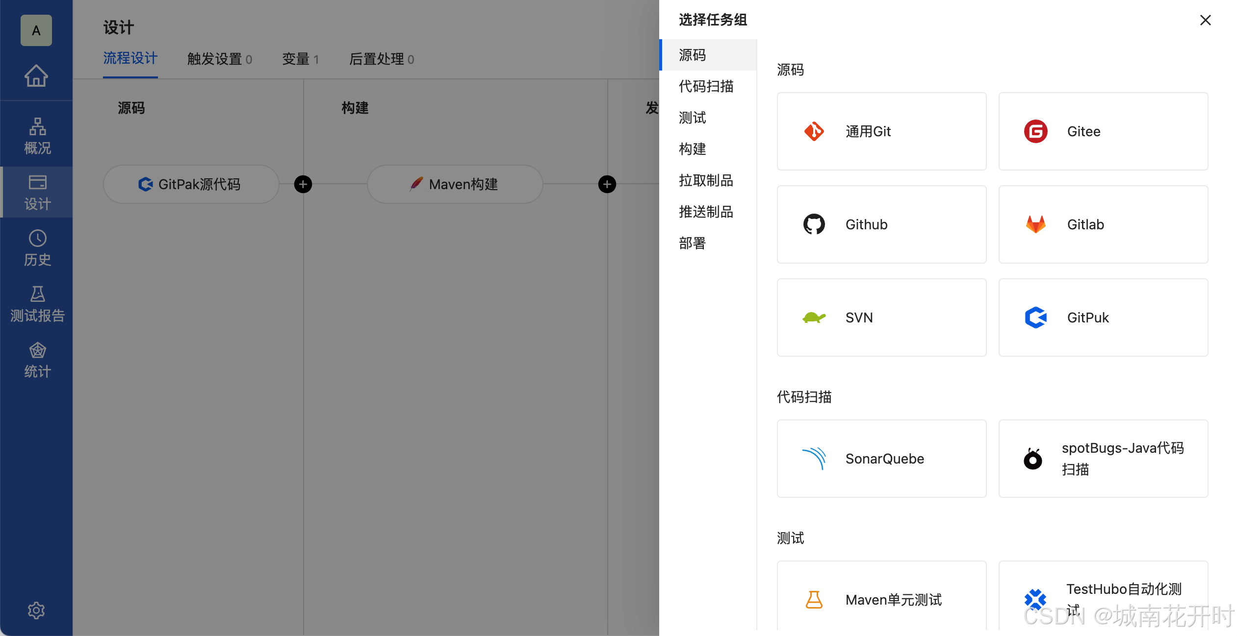Select the Maven构建 pipeline node
Image resolution: width=1237 pixels, height=636 pixels.
pyautogui.click(x=455, y=184)
